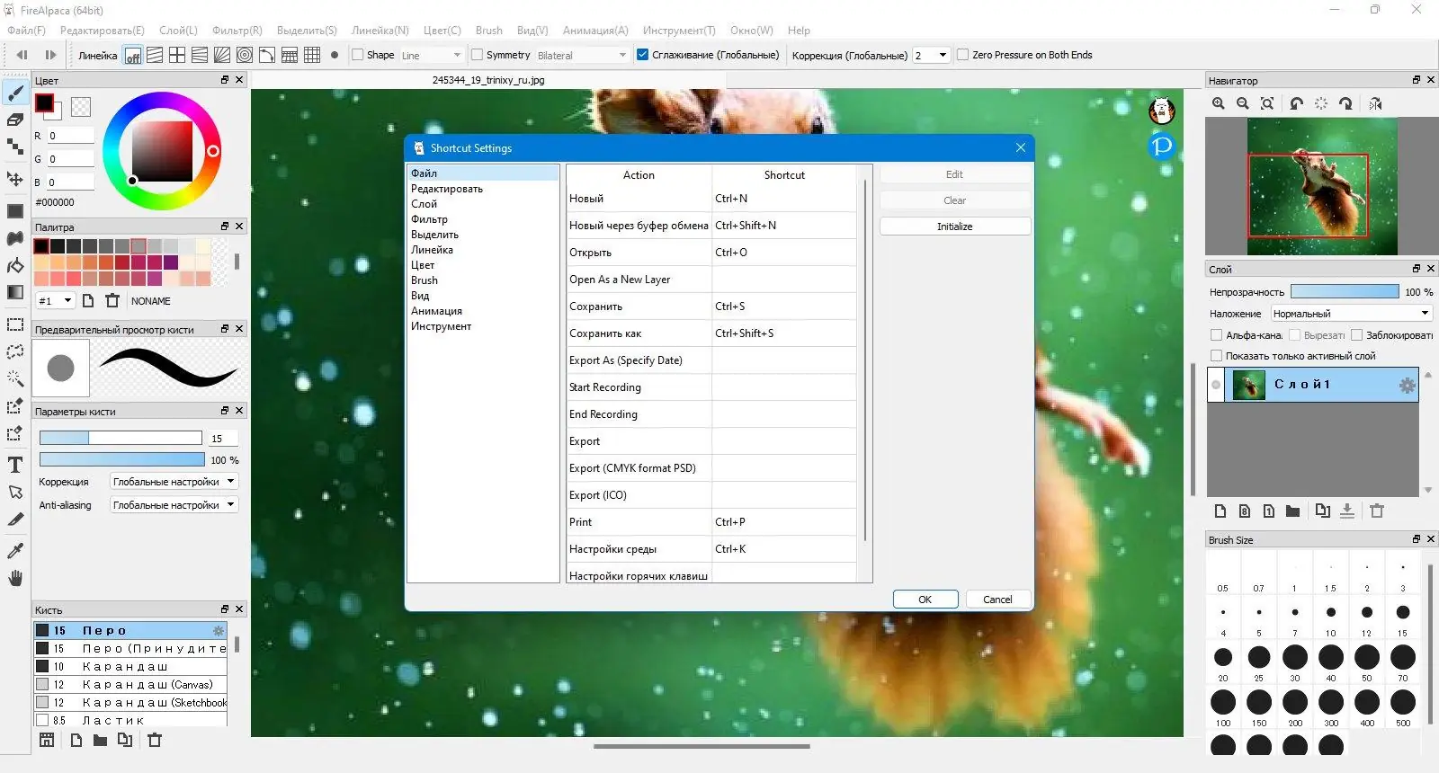This screenshot has width=1439, height=773.
Task: Click the black foreground color swatch
Action: coord(44,102)
